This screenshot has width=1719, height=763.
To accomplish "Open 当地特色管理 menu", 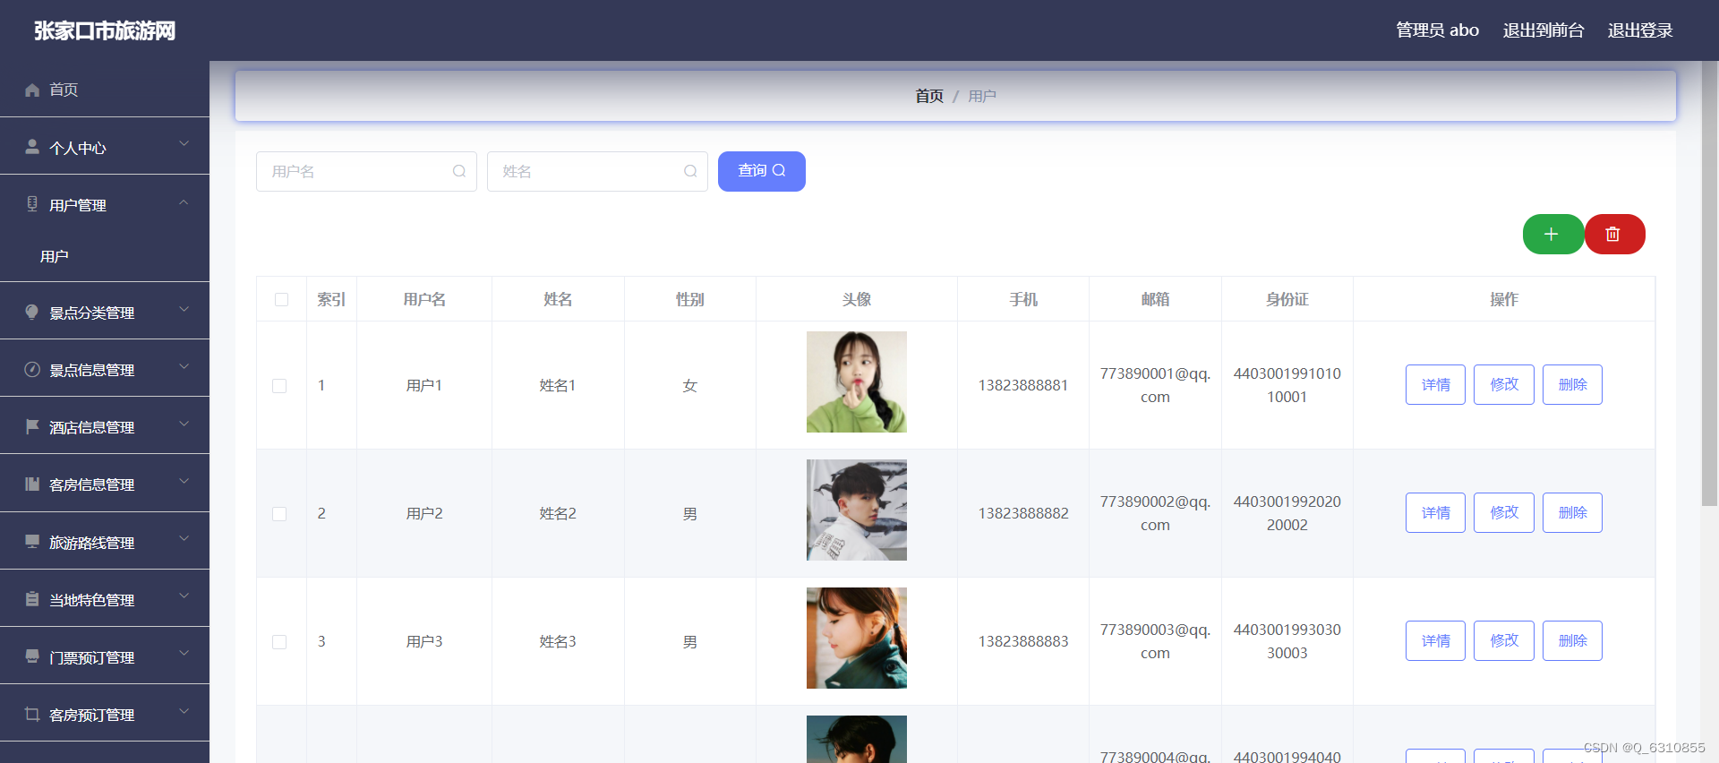I will pyautogui.click(x=105, y=599).
